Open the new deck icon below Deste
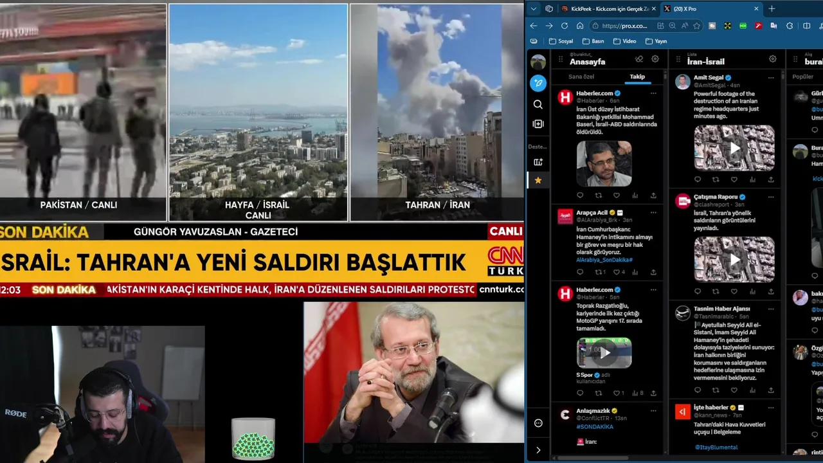The width and height of the screenshot is (823, 463). click(538, 162)
